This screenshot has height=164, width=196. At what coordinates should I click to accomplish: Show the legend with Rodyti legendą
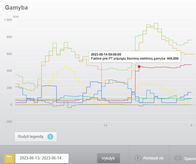(31, 136)
